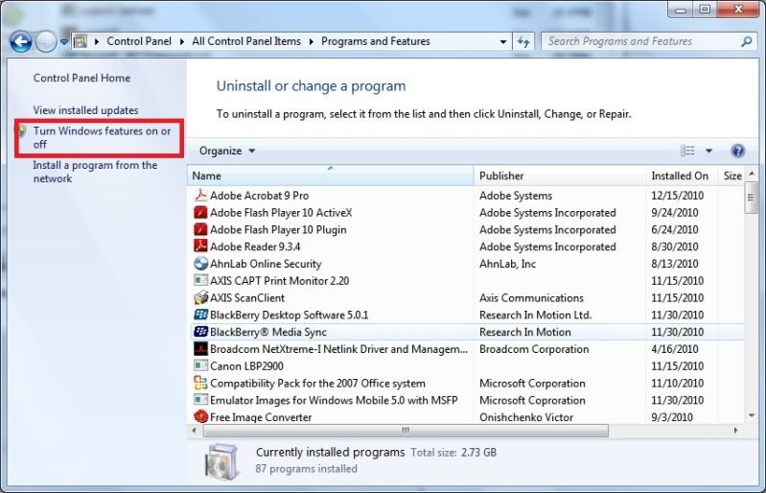Click the AhnLab Online Security globe icon
Image resolution: width=766 pixels, height=493 pixels.
click(201, 264)
